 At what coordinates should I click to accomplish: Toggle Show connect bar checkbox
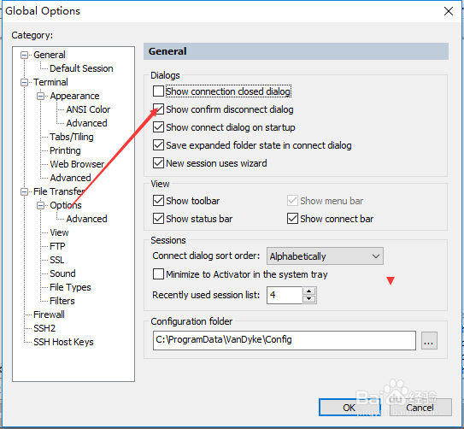(292, 219)
